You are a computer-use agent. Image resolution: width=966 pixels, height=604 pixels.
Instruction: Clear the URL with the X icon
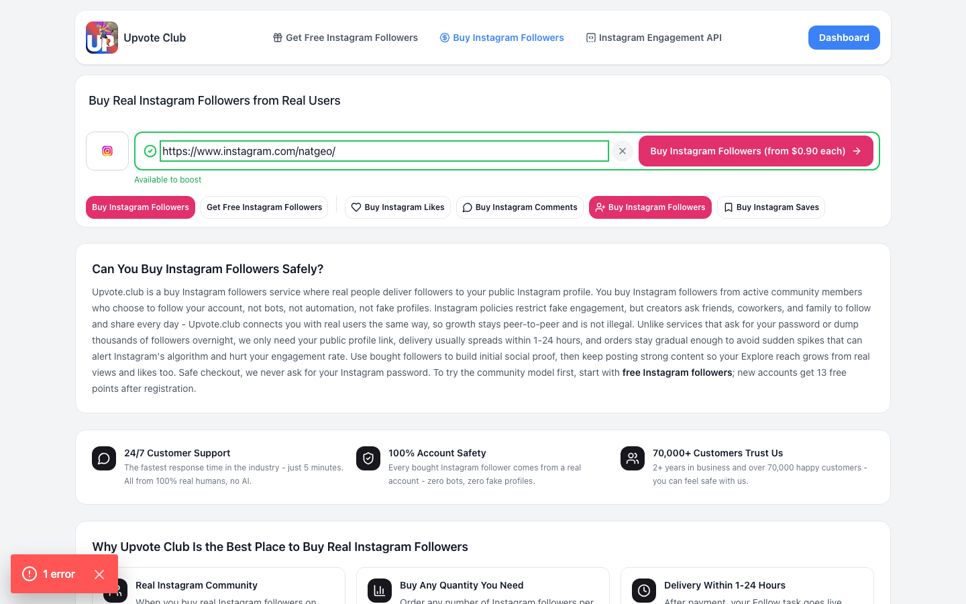623,151
